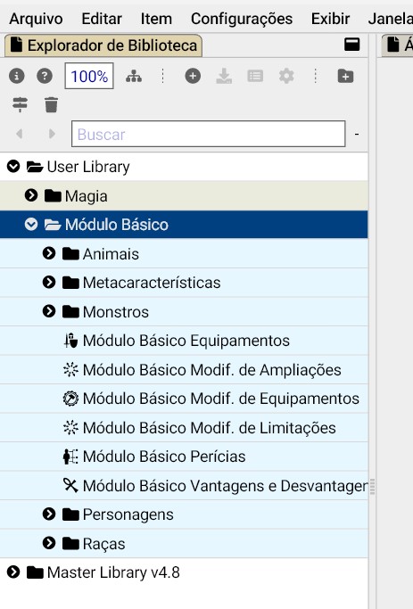This screenshot has width=413, height=609.
Task: Select the Master Library v4.8 label
Action: (x=113, y=572)
